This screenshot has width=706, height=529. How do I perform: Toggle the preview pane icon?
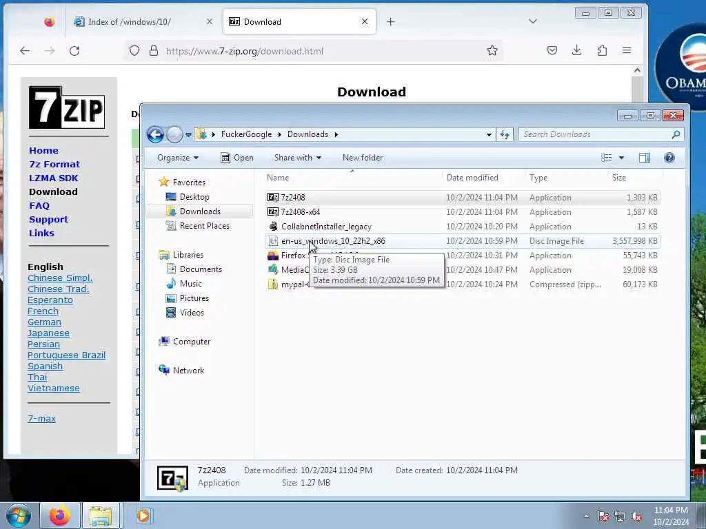click(645, 158)
